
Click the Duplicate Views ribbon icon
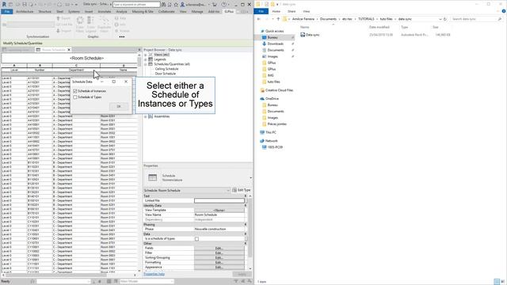pyautogui.click(x=104, y=25)
